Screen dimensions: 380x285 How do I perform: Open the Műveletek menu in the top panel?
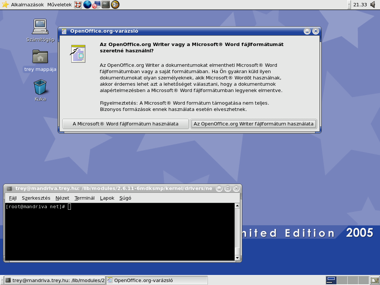click(59, 4)
